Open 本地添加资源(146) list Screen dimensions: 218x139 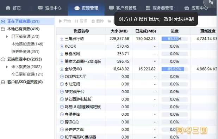click(x=27, y=44)
